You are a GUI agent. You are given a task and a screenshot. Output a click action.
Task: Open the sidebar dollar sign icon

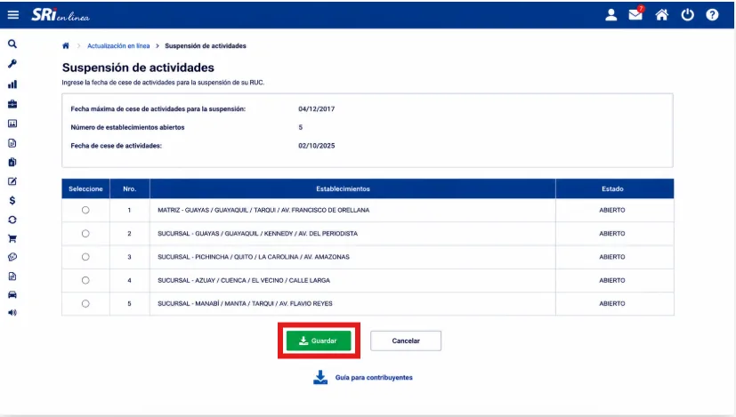coord(12,200)
